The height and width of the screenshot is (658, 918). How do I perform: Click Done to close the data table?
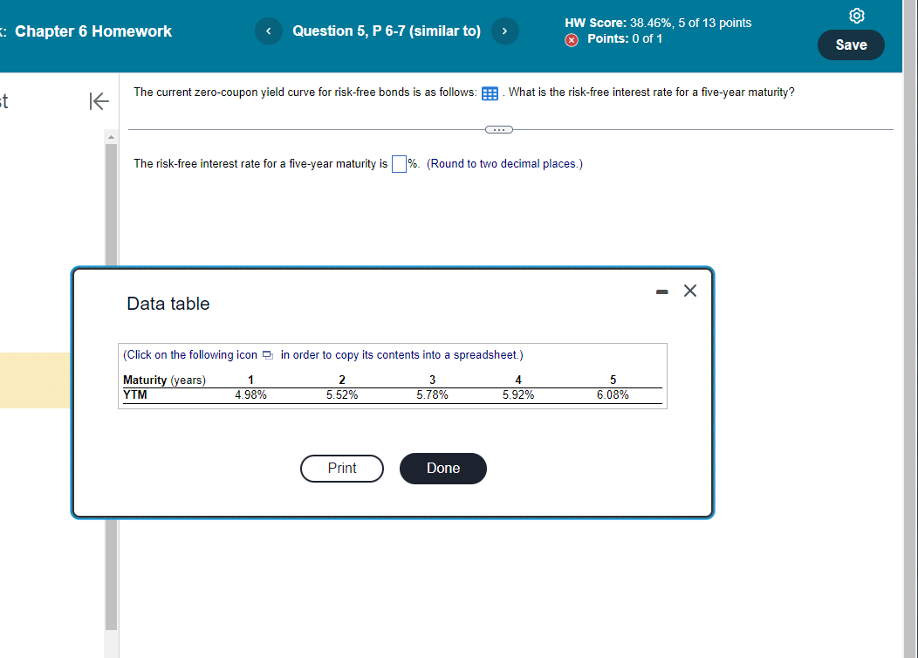coord(442,469)
